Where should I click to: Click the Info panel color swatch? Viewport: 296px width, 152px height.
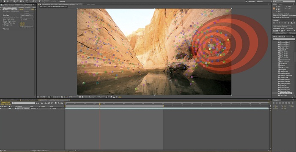(x=274, y=8)
